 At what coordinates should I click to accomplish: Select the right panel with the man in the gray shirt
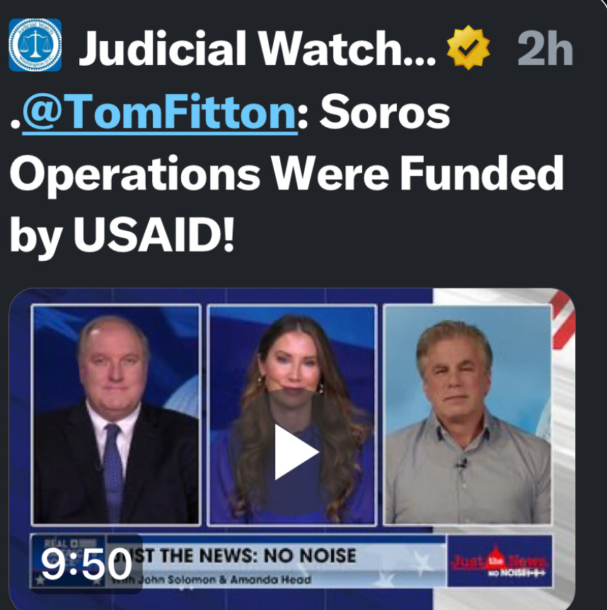point(468,415)
